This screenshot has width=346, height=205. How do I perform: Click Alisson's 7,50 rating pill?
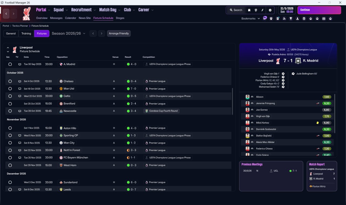click(x=327, y=97)
